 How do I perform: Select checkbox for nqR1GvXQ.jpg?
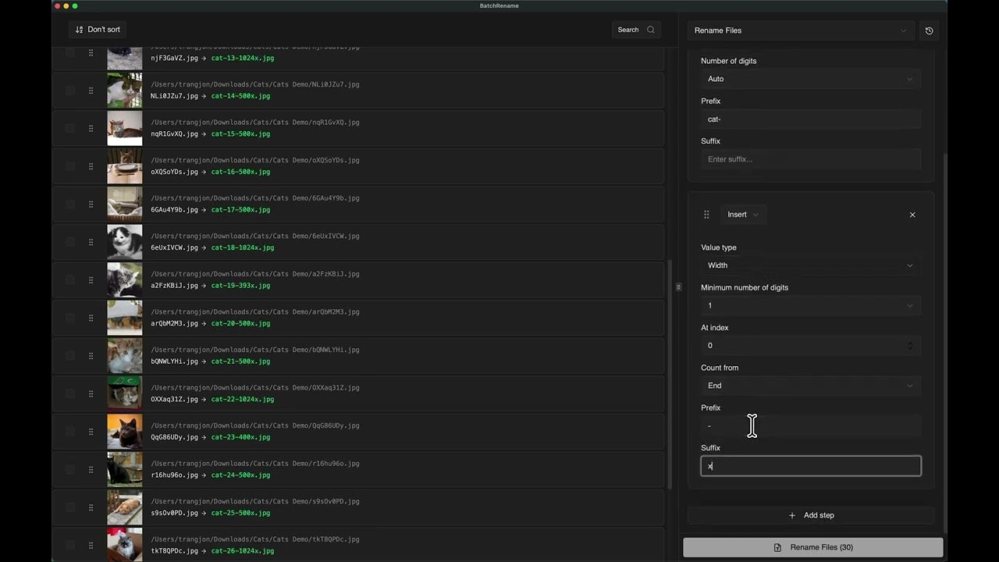click(x=70, y=128)
